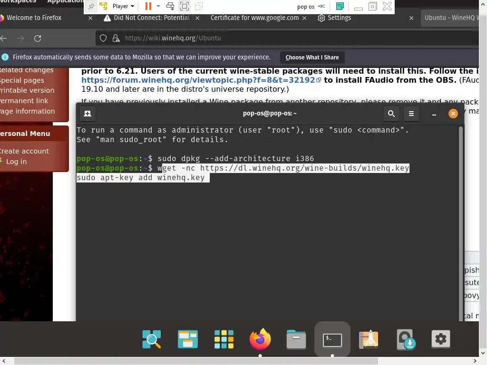The height and width of the screenshot is (365, 487).
Task: Click the VMware library icon left of Player
Action: (x=103, y=6)
